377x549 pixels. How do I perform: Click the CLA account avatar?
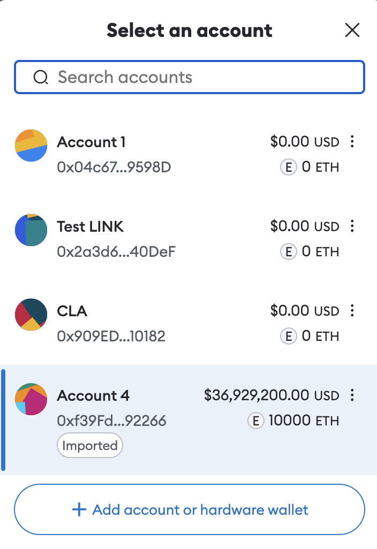point(31,315)
